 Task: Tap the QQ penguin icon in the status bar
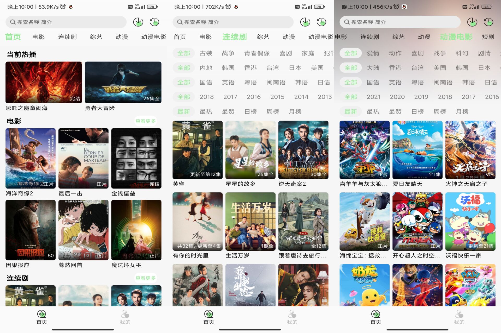pos(70,7)
